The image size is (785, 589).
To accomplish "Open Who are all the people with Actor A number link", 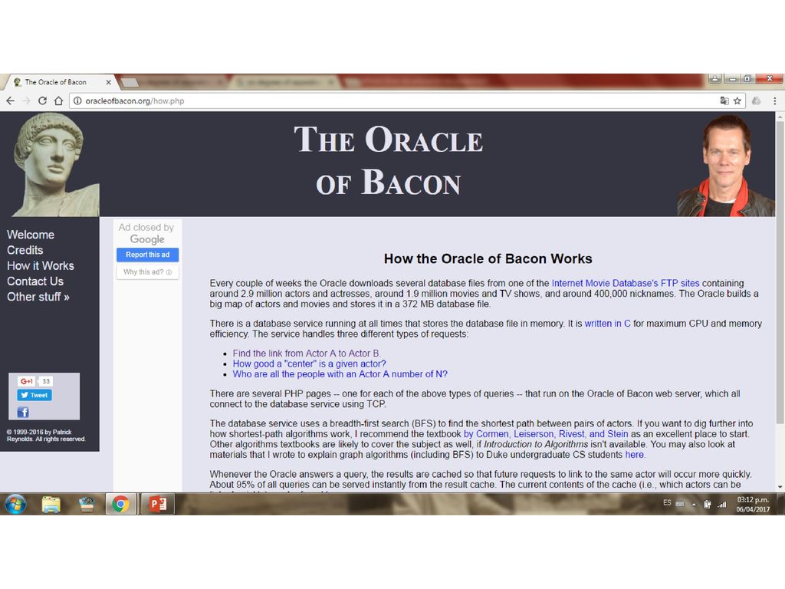I will (x=340, y=374).
